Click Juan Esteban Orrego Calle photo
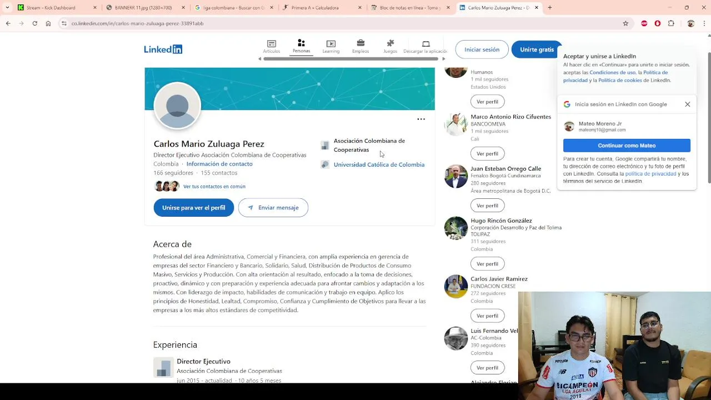Screen dimensions: 711x400 point(456,177)
